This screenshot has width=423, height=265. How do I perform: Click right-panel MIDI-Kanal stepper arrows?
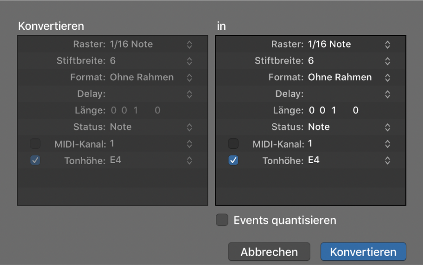(387, 144)
